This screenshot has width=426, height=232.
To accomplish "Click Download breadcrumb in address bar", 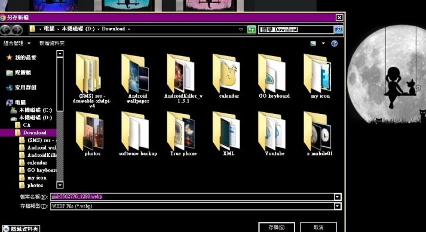I will tap(114, 29).
